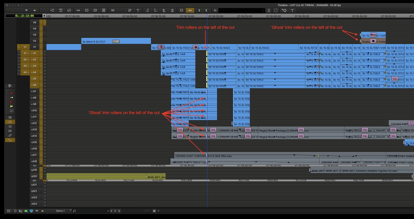
Task: Click the Mark In bracket icon
Action: click(x=199, y=10)
